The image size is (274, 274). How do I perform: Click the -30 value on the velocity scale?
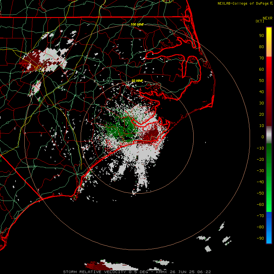tap(260, 171)
